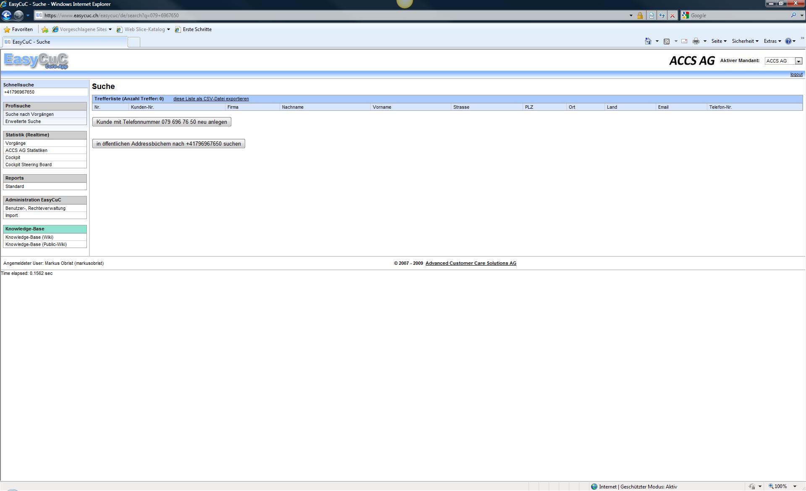The width and height of the screenshot is (806, 491).
Task: Click the Internet zone status bar icon
Action: pos(594,487)
